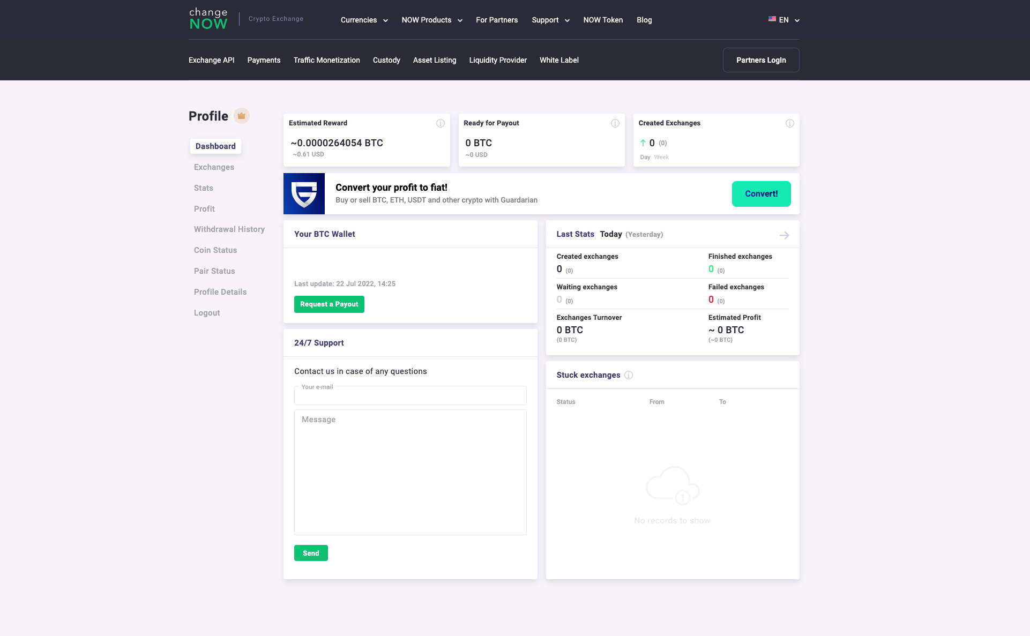Click the Your e-mail input field
The height and width of the screenshot is (636, 1030).
(x=410, y=395)
